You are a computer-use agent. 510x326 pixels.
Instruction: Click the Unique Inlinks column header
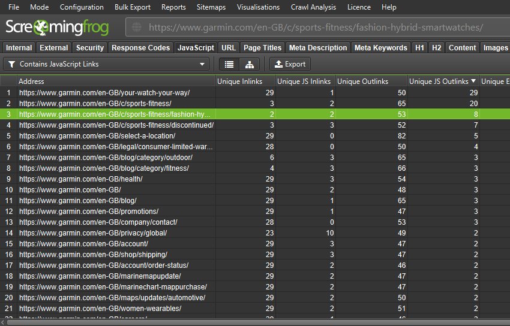(245, 81)
